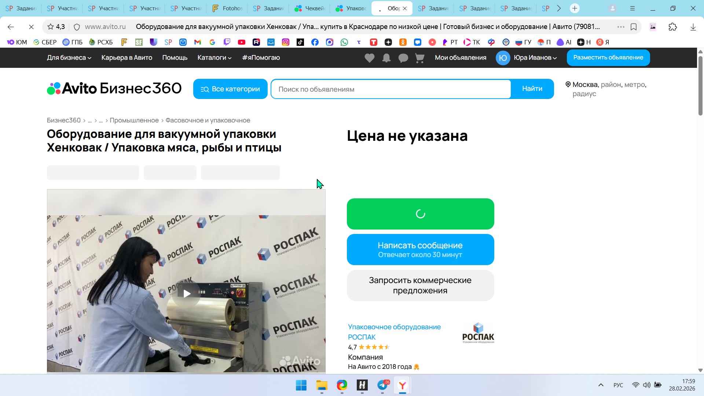Click the page vertical scrollbar thumb

[x=700, y=86]
